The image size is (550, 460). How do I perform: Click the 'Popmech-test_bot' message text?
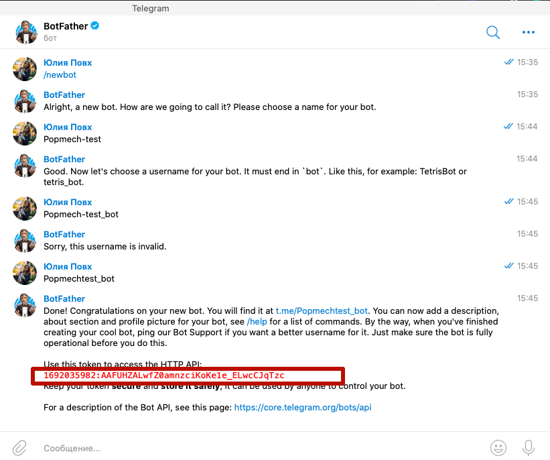click(x=81, y=214)
